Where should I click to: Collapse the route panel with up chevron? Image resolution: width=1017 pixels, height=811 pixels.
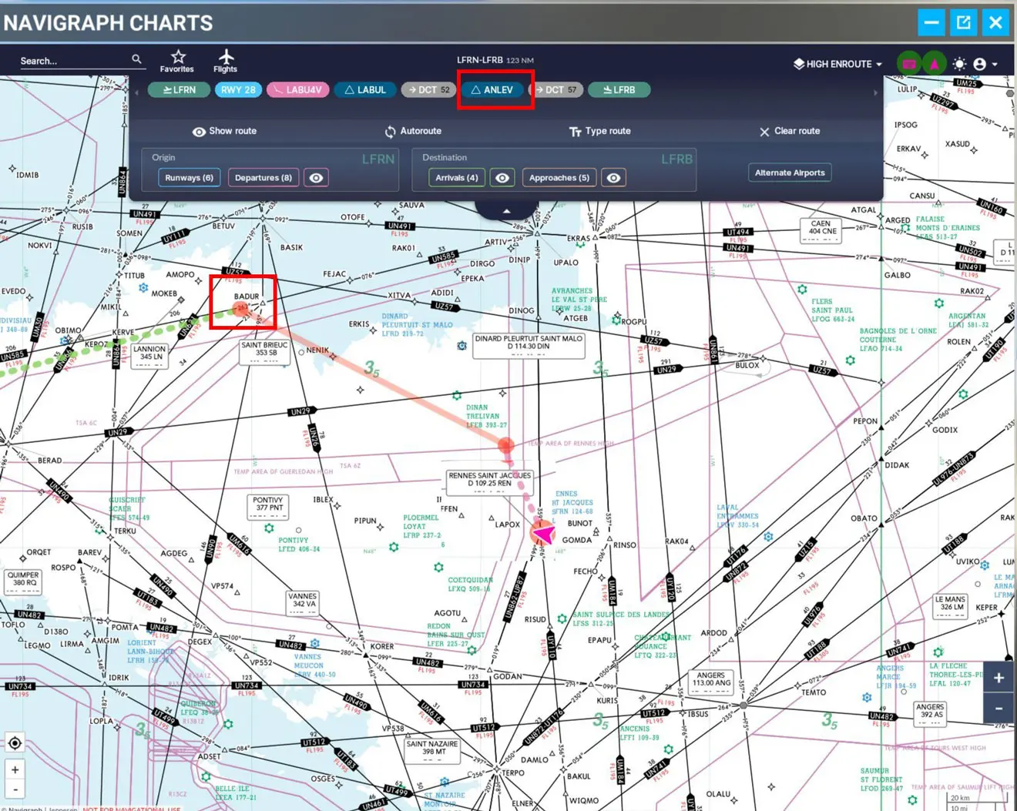[506, 210]
